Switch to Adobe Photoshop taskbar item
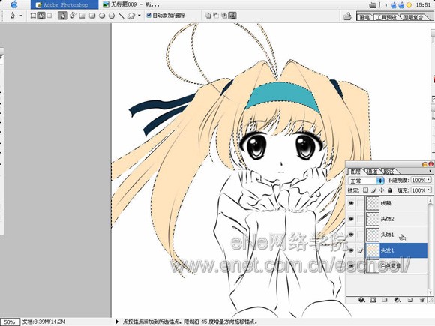 (64, 4)
